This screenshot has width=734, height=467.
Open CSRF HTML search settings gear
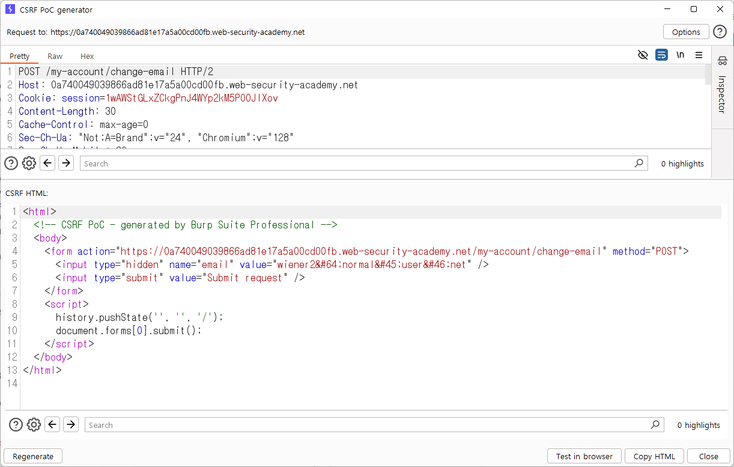[x=34, y=424]
